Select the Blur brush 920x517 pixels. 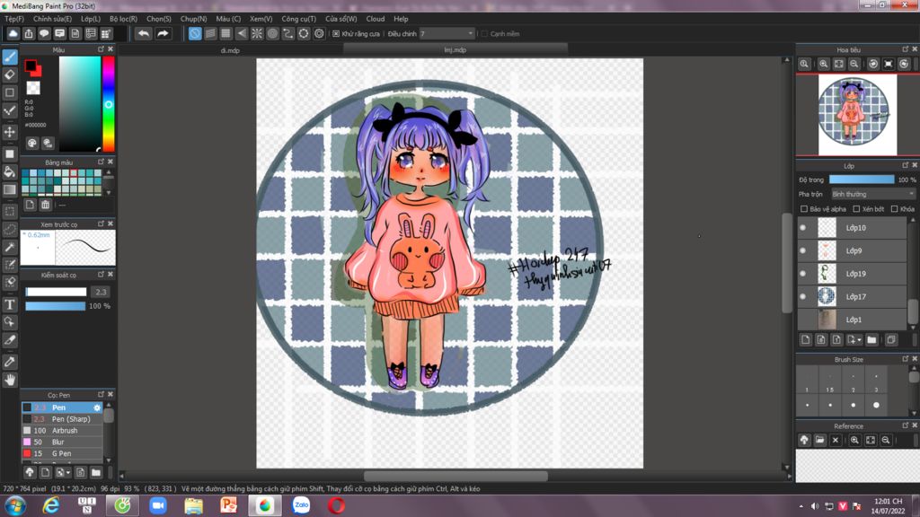[62, 442]
